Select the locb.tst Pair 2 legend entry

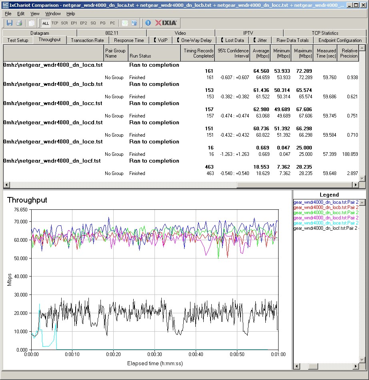click(326, 207)
